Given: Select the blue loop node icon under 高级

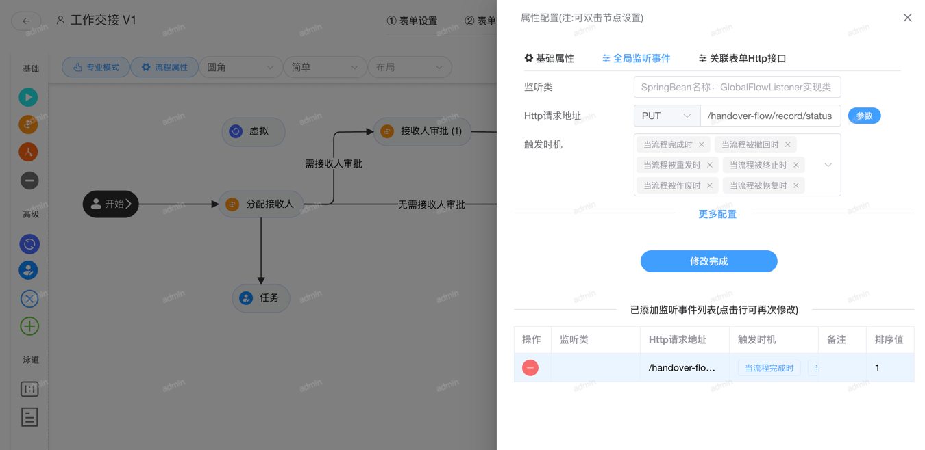Looking at the screenshot, I should point(29,244).
